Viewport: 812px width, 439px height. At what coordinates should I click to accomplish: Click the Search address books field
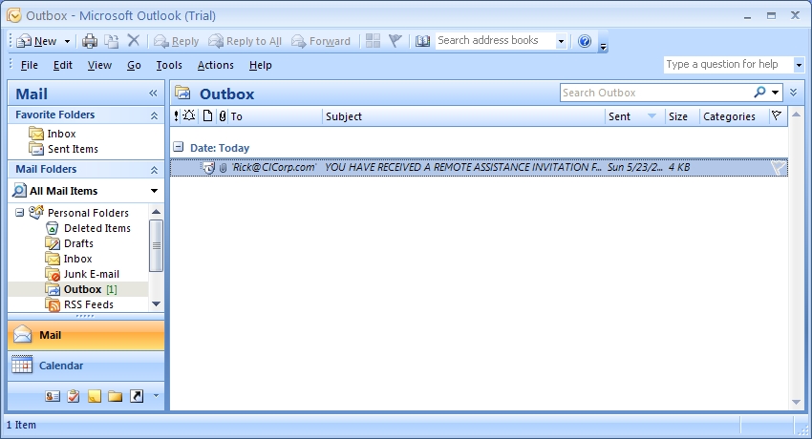(495, 40)
